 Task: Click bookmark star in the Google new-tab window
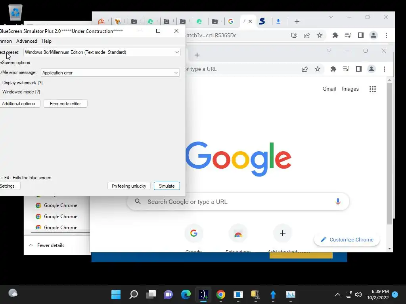pos(318,69)
